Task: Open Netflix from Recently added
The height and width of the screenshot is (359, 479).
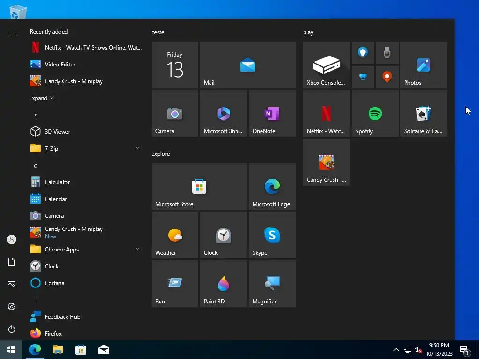Action: coord(86,47)
